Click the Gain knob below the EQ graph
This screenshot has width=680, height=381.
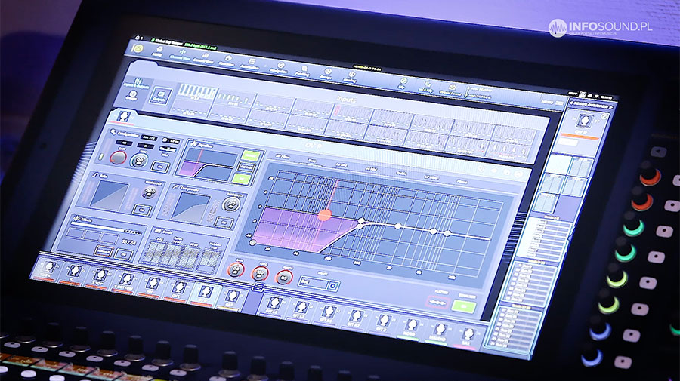tap(236, 270)
